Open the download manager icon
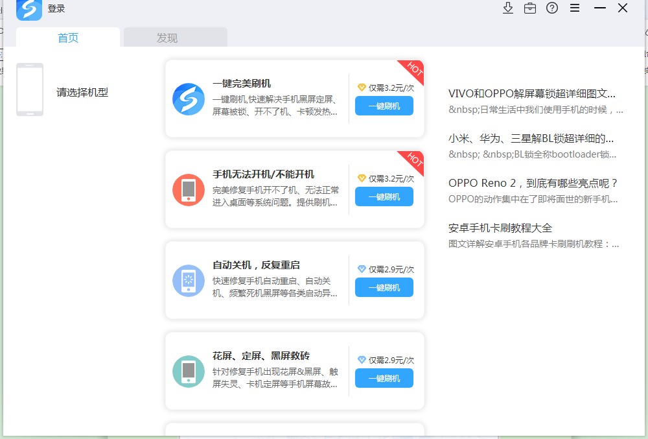This screenshot has height=439, width=648. (508, 8)
